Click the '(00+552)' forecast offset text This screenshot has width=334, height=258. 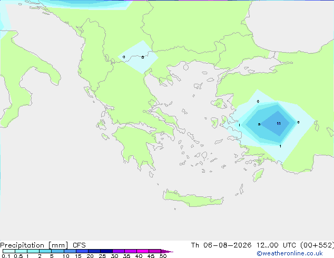[317, 245]
